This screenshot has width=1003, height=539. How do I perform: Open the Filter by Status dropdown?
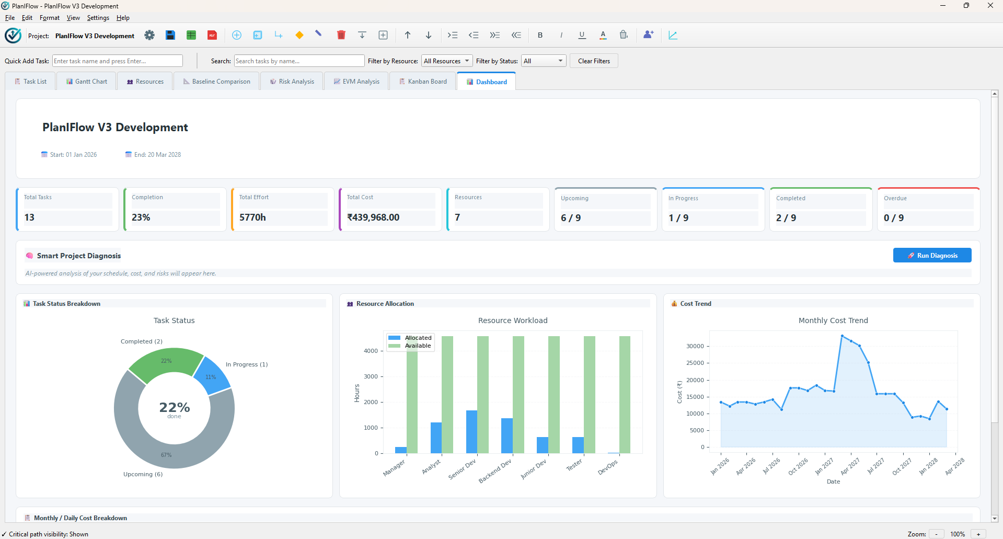point(544,61)
